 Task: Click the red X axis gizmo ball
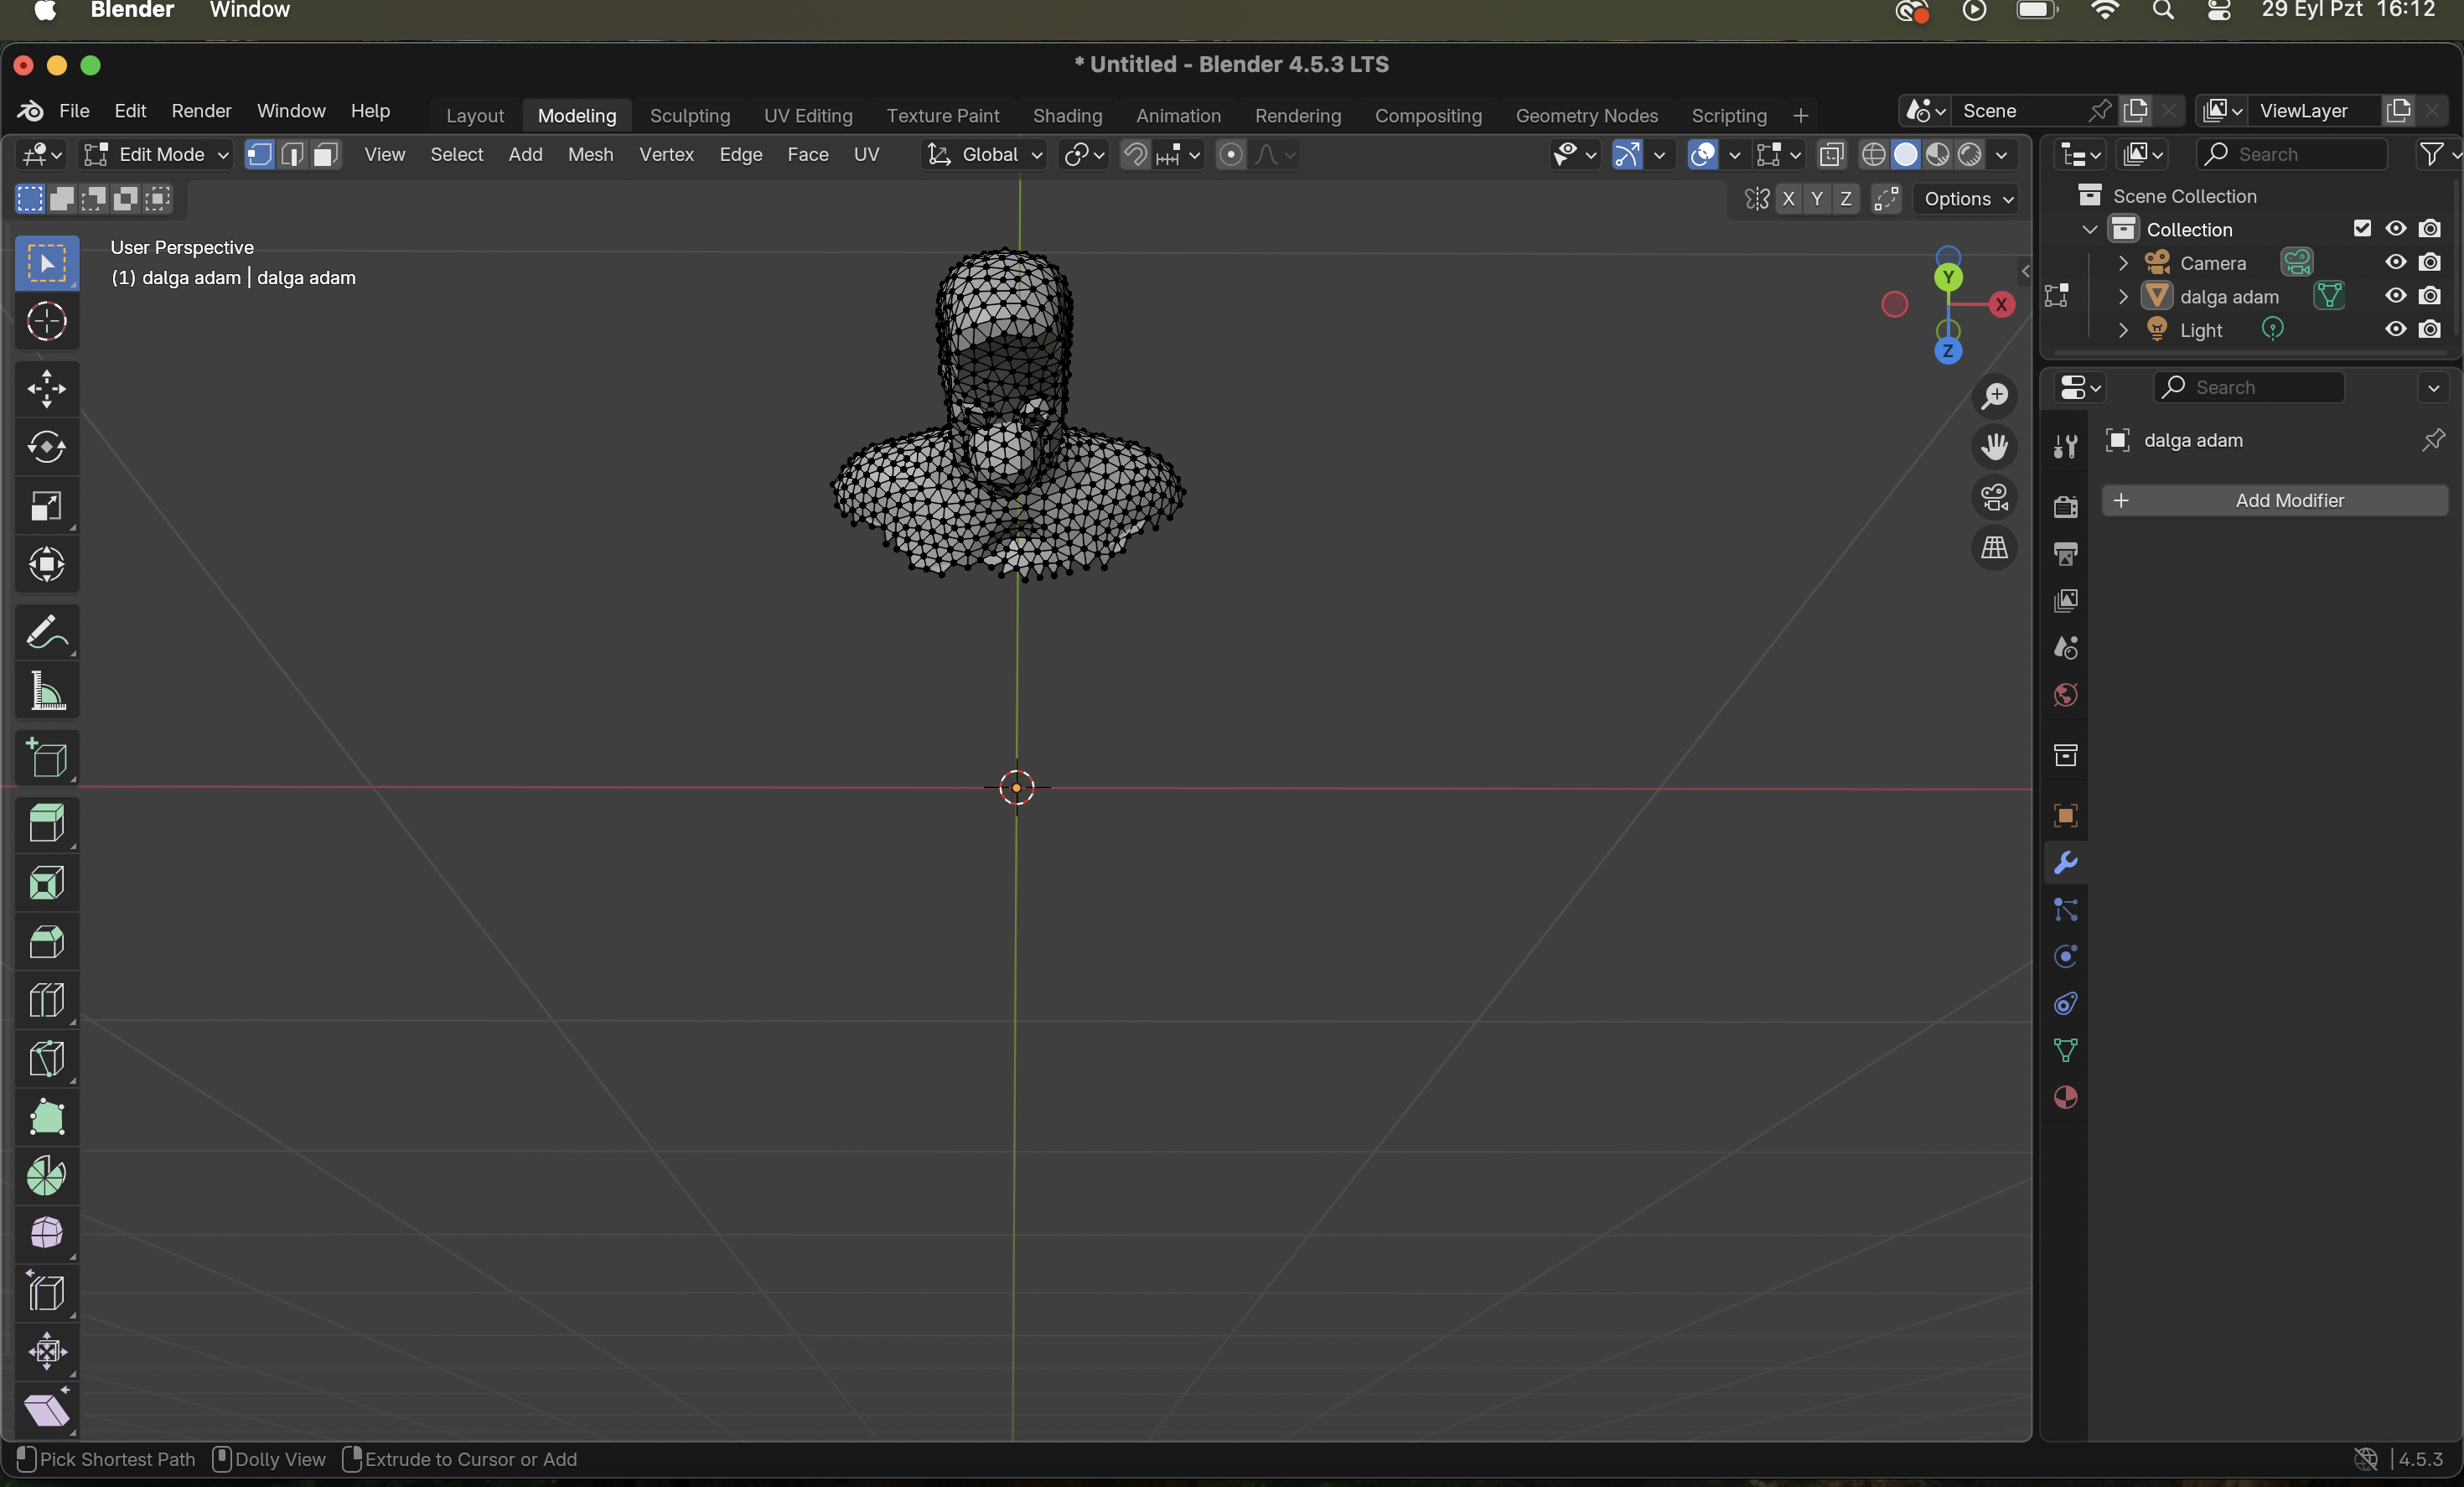2001,305
